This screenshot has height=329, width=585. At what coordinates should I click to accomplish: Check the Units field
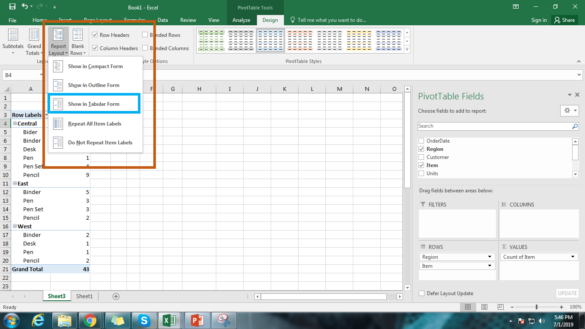coord(421,173)
